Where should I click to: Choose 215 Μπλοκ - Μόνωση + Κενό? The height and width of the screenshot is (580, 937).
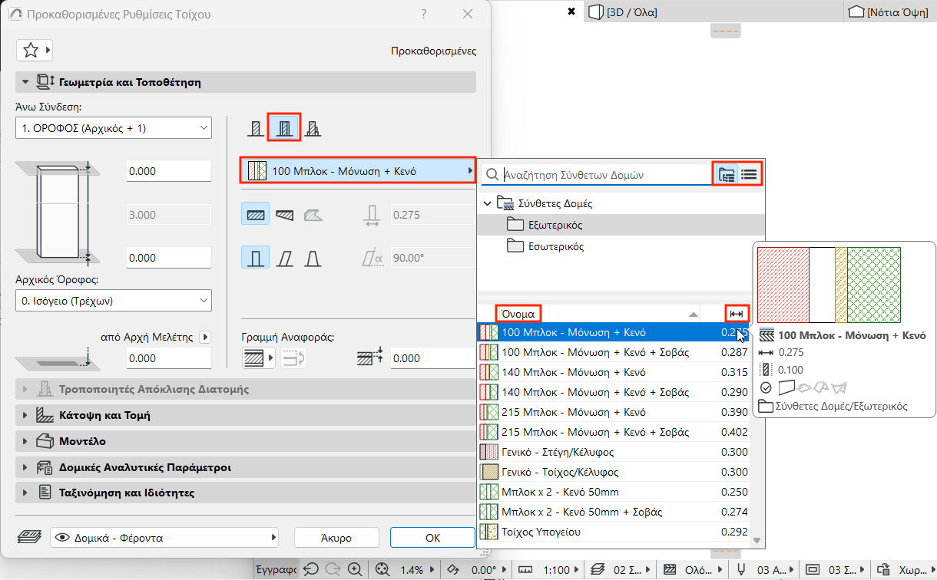point(613,412)
